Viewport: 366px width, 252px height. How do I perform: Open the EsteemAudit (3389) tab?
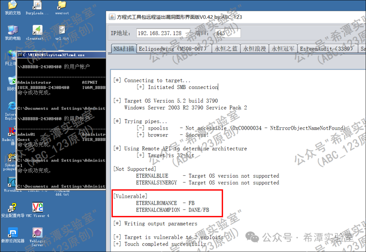327,49
